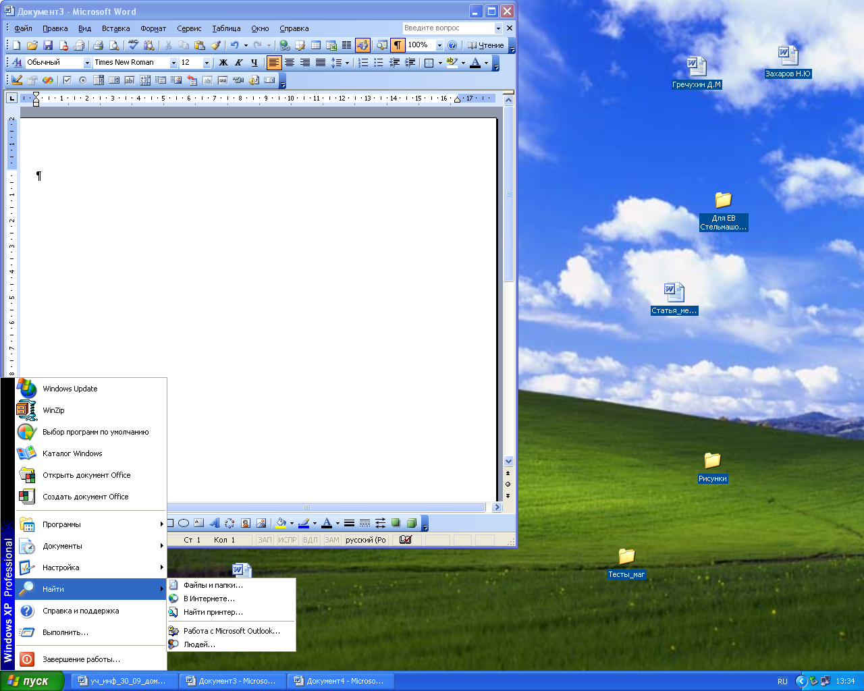This screenshot has width=864, height=691.
Task: Create a new blank document from toolbar
Action: (x=16, y=45)
